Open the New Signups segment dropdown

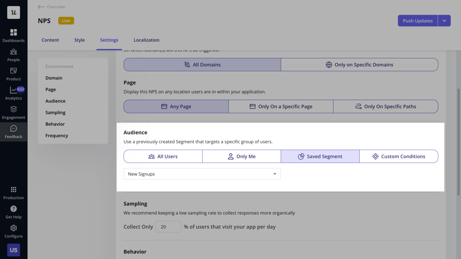[202, 174]
